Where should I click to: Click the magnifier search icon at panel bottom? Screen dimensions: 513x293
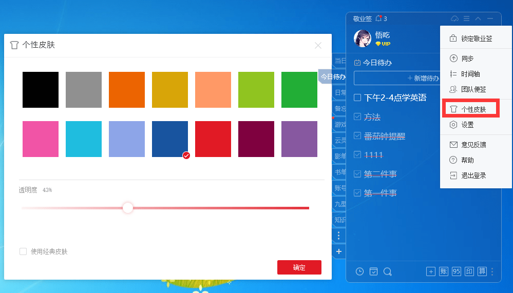(388, 271)
